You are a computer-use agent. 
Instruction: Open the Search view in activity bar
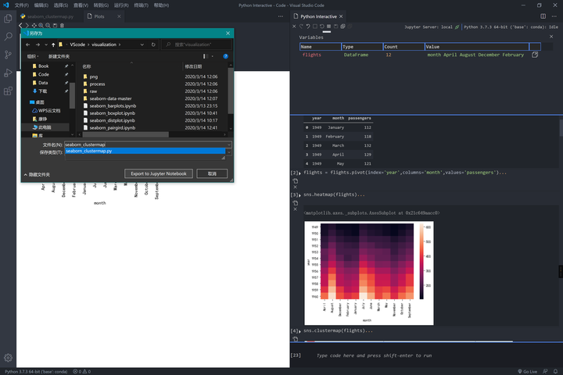8,36
